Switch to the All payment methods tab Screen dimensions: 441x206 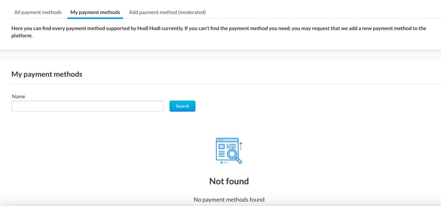click(x=38, y=12)
